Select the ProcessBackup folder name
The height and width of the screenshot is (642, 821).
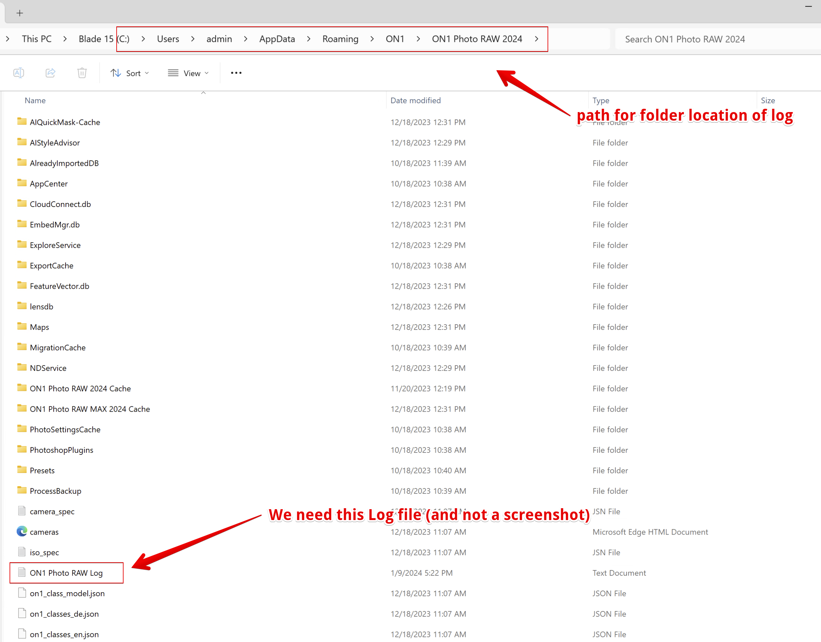click(x=56, y=491)
